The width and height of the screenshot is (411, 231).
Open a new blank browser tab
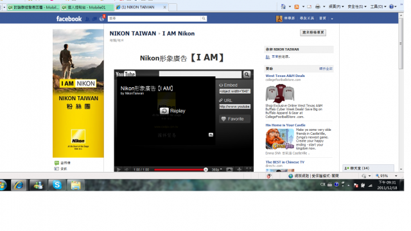coord(173,7)
